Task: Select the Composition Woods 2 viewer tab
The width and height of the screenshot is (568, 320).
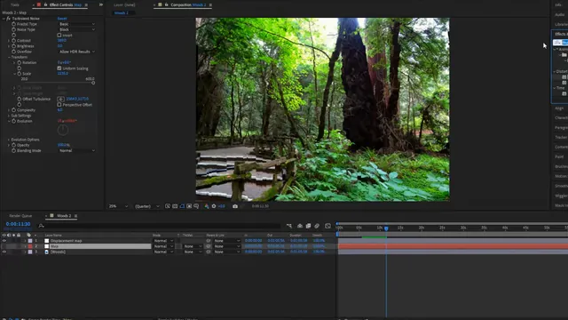Action: coord(188,4)
